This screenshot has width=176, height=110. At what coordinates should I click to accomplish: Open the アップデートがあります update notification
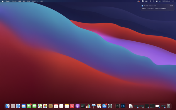click(157, 7)
